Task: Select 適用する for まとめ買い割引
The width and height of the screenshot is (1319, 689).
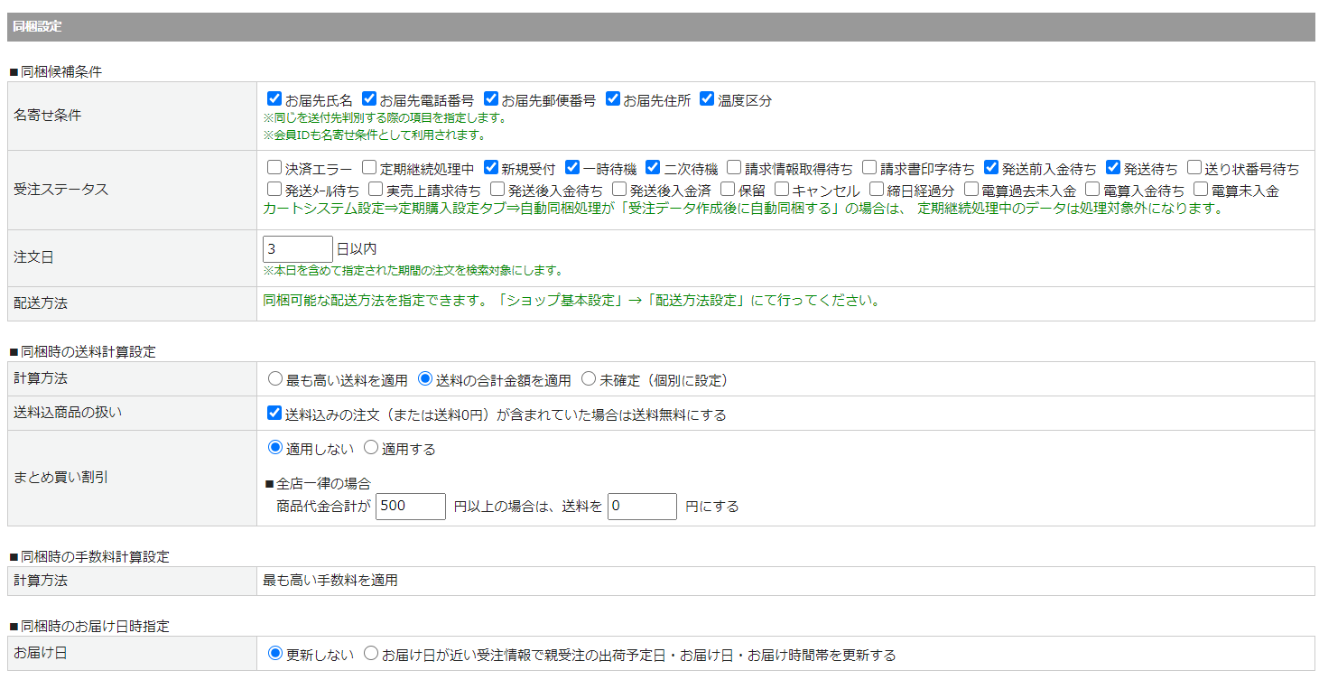Action: (371, 448)
